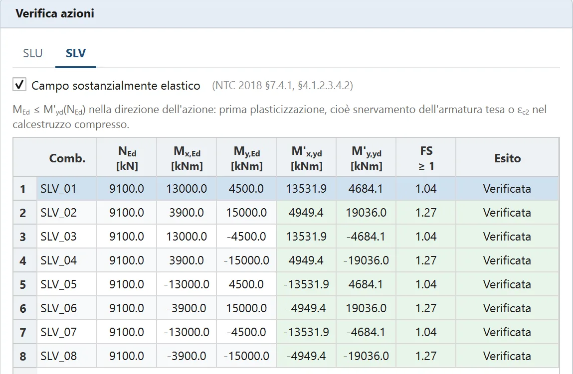Click the SLV_07 combination cell

(x=67, y=332)
